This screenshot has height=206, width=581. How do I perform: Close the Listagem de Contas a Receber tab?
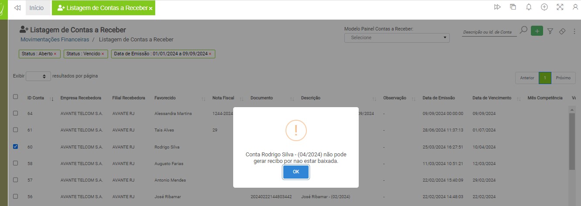pos(150,8)
